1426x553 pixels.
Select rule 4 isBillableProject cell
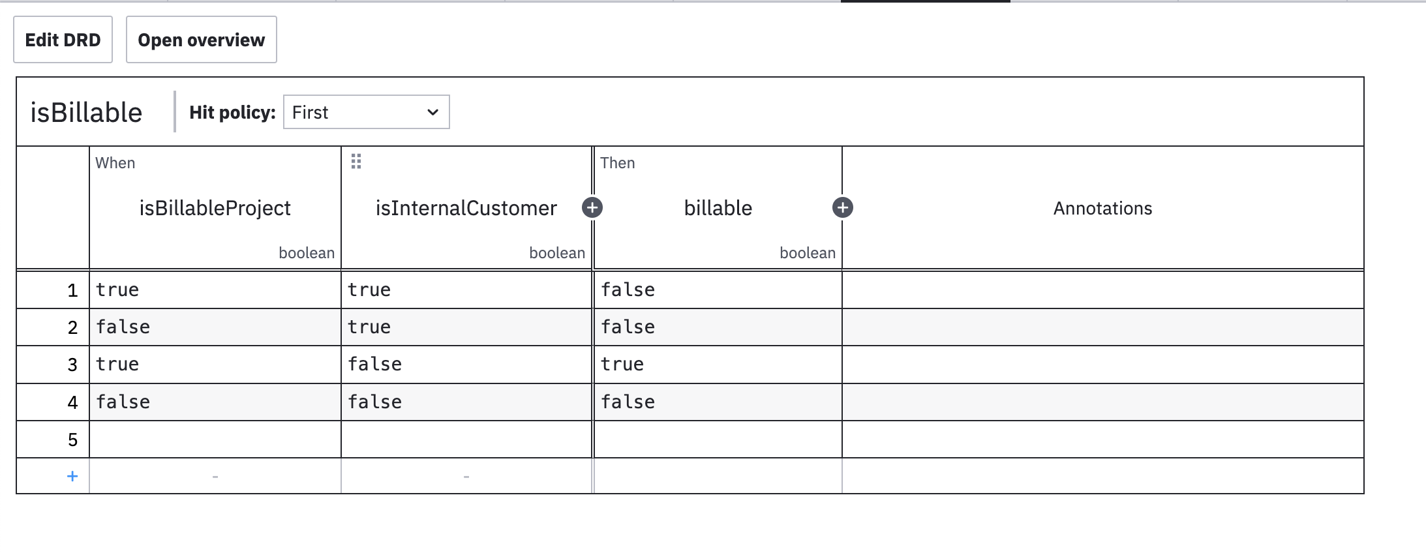tap(215, 402)
